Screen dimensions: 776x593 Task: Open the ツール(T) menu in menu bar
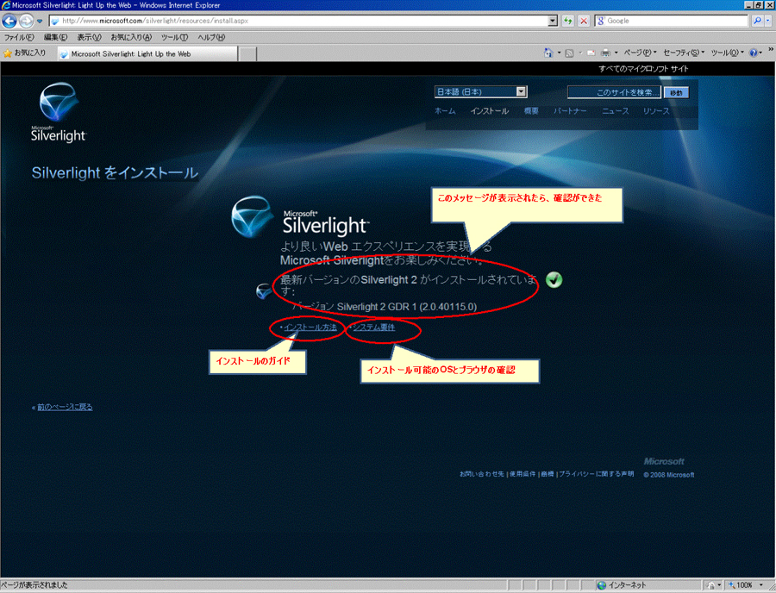(175, 38)
